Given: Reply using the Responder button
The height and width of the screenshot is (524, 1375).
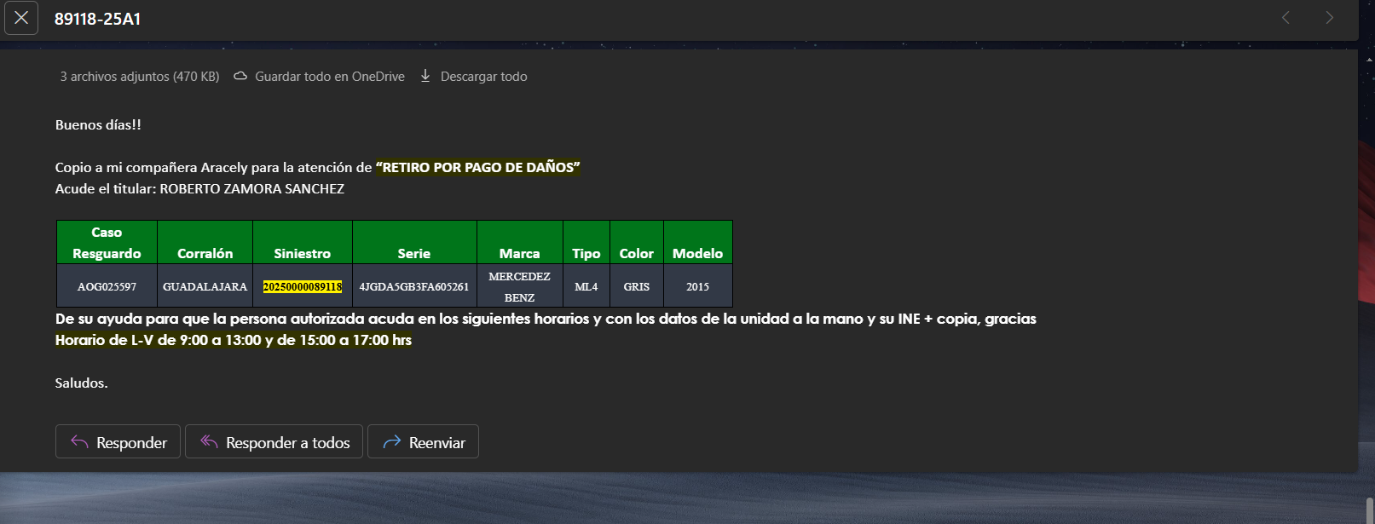Looking at the screenshot, I should click(118, 441).
